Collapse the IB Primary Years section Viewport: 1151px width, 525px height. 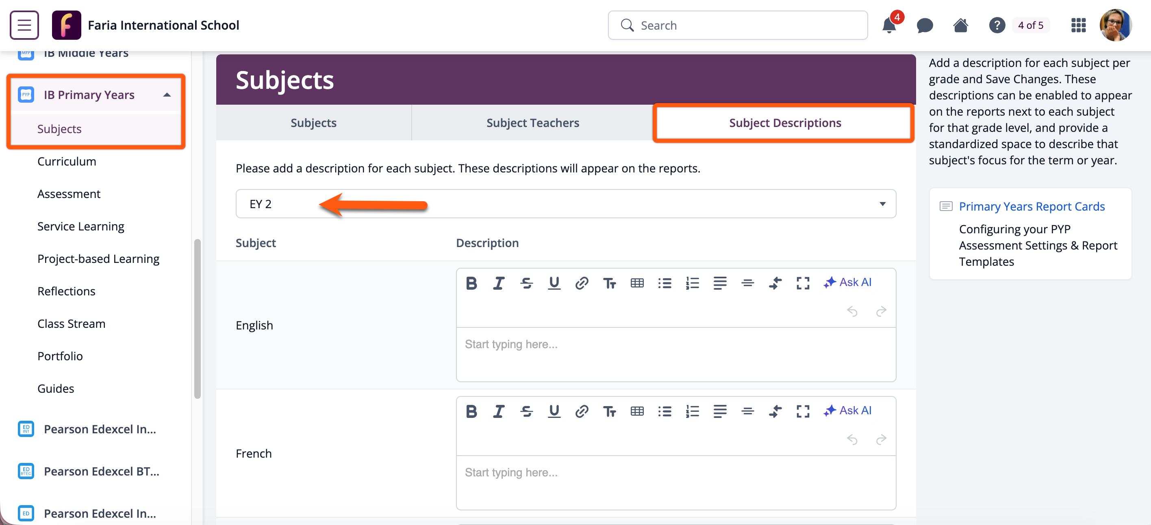pos(167,95)
